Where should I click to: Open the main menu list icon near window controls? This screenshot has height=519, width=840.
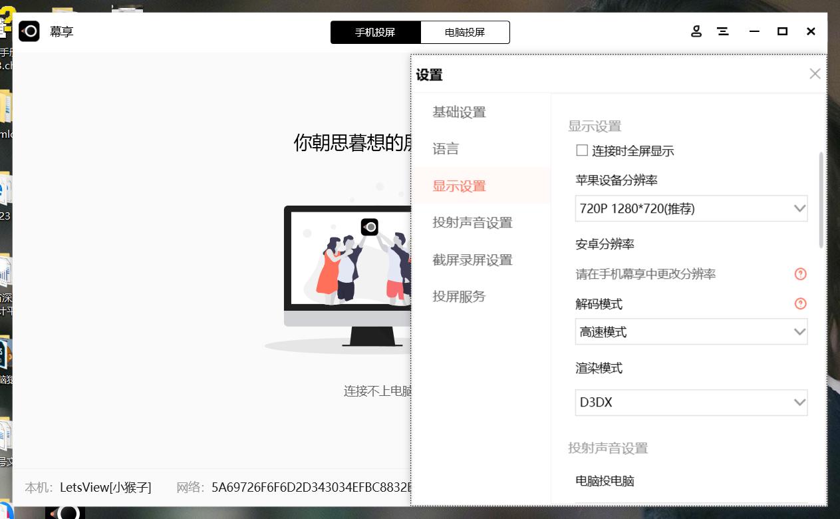[723, 31]
